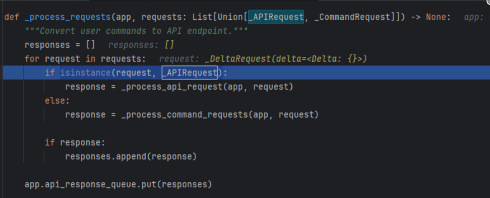This screenshot has width=490, height=198.
Task: Click Union in the type annotation
Action: click(230, 17)
